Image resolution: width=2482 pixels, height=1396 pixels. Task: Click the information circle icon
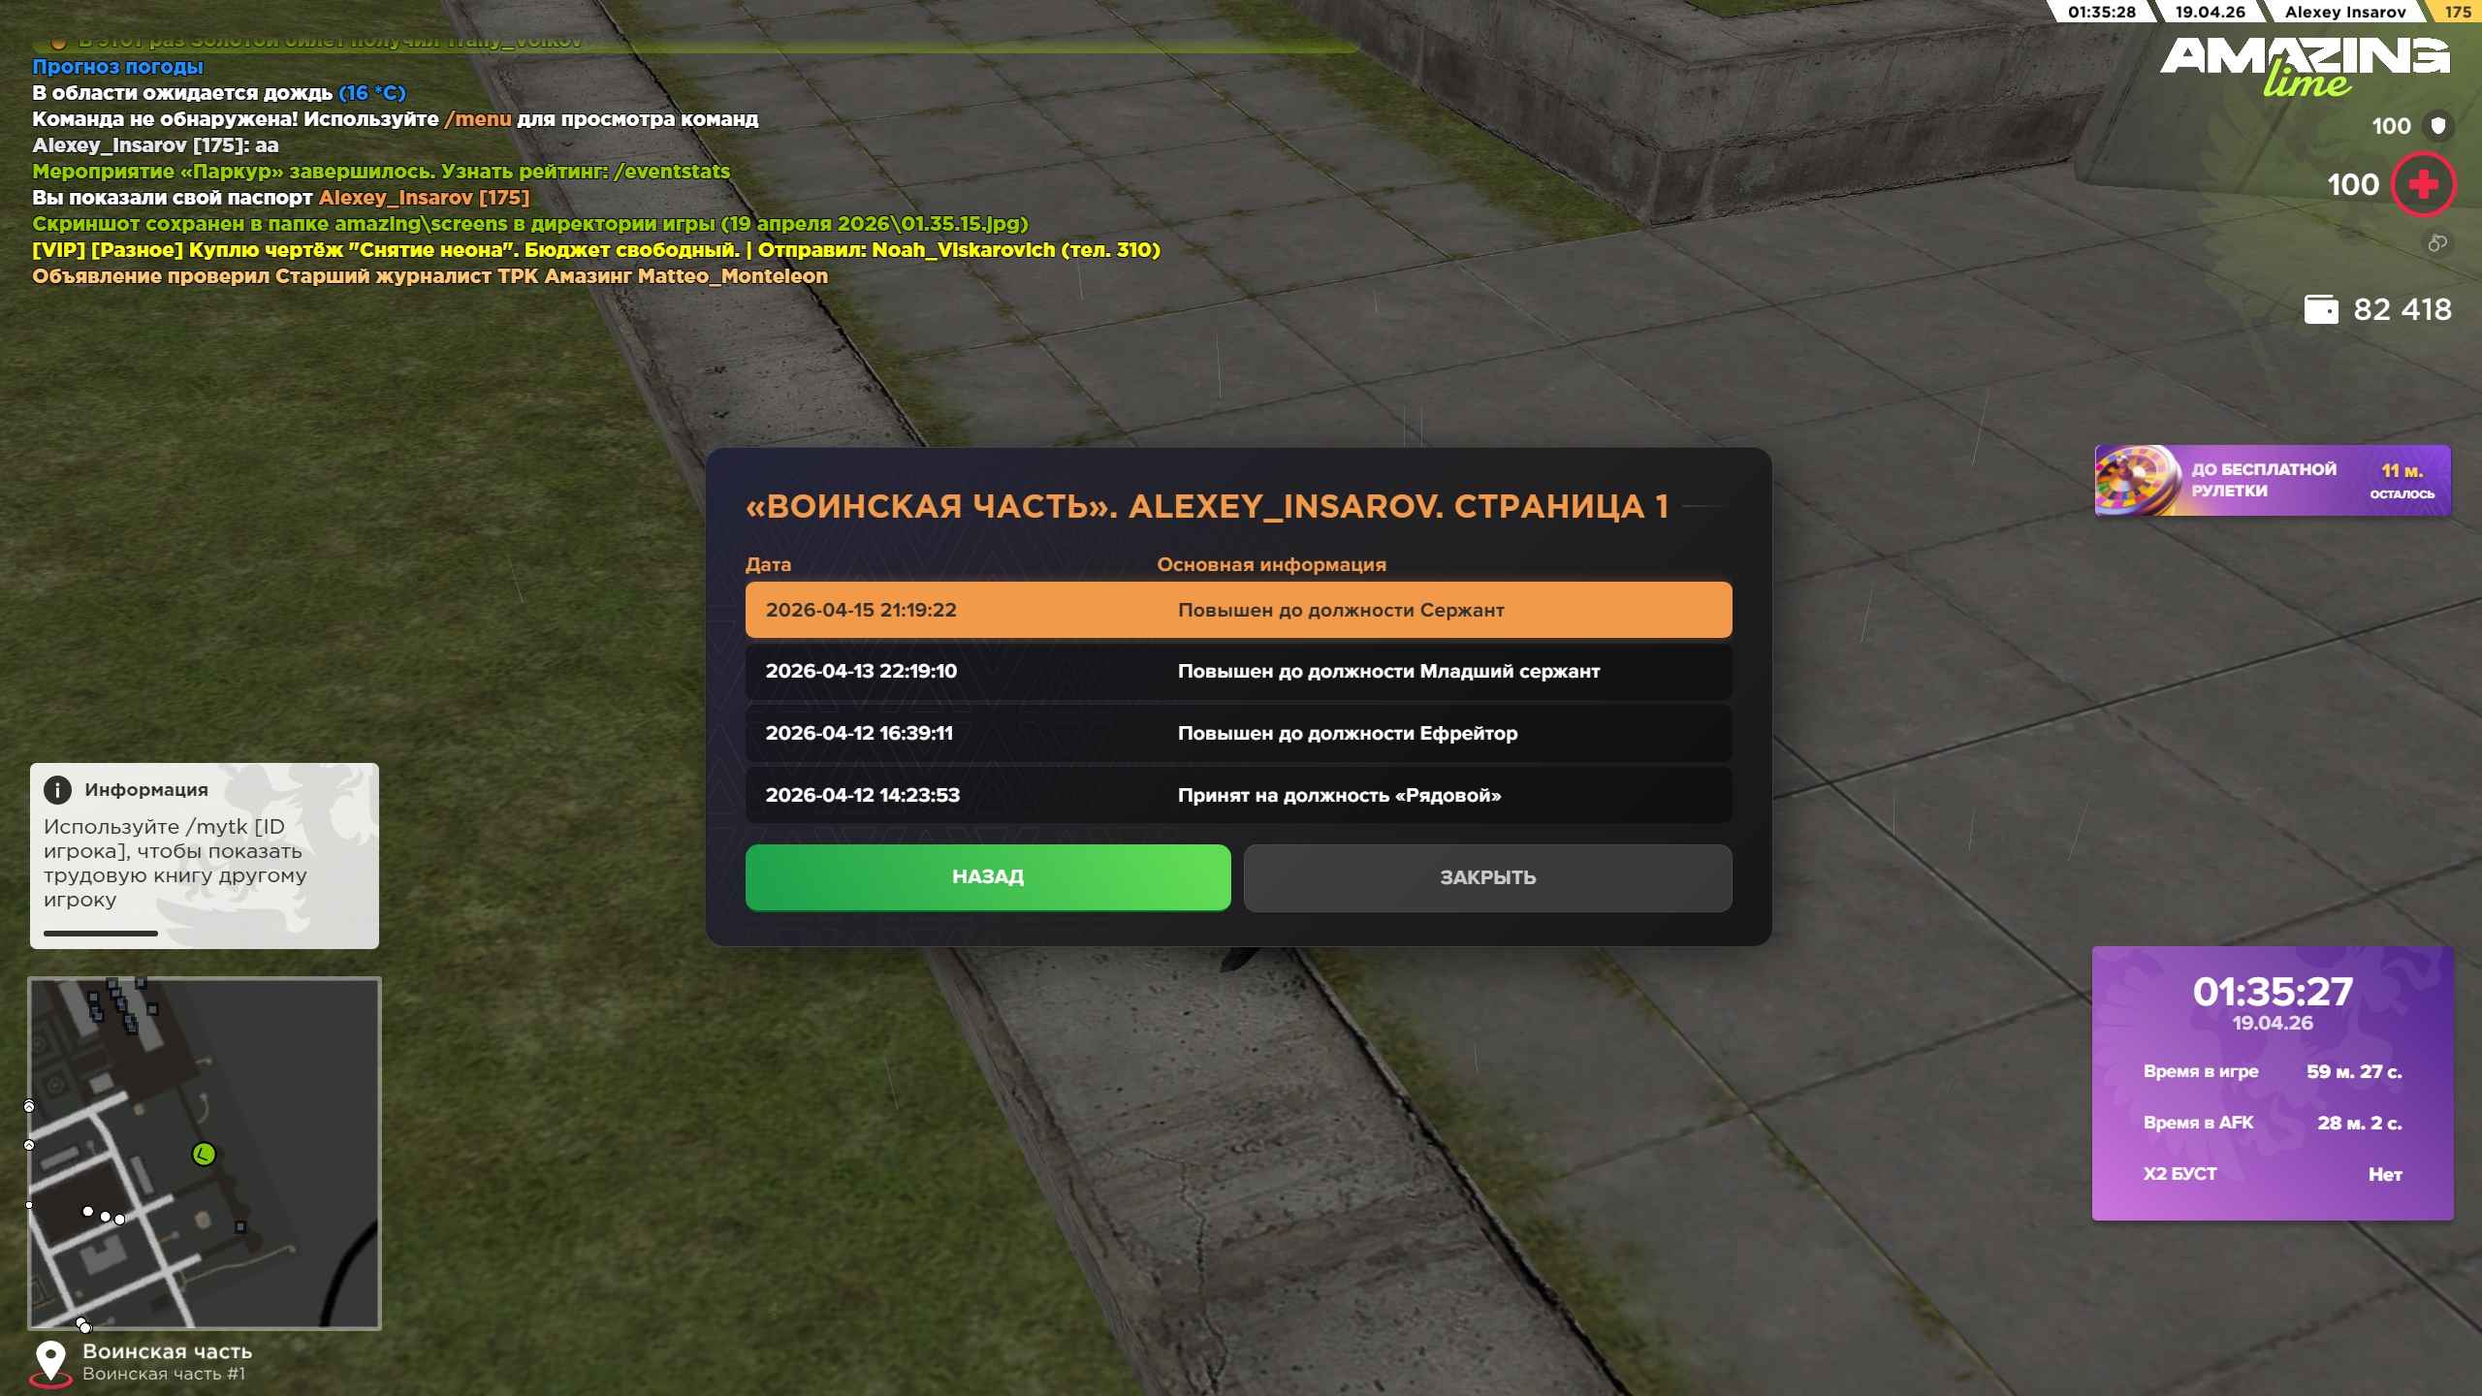pos(57,790)
